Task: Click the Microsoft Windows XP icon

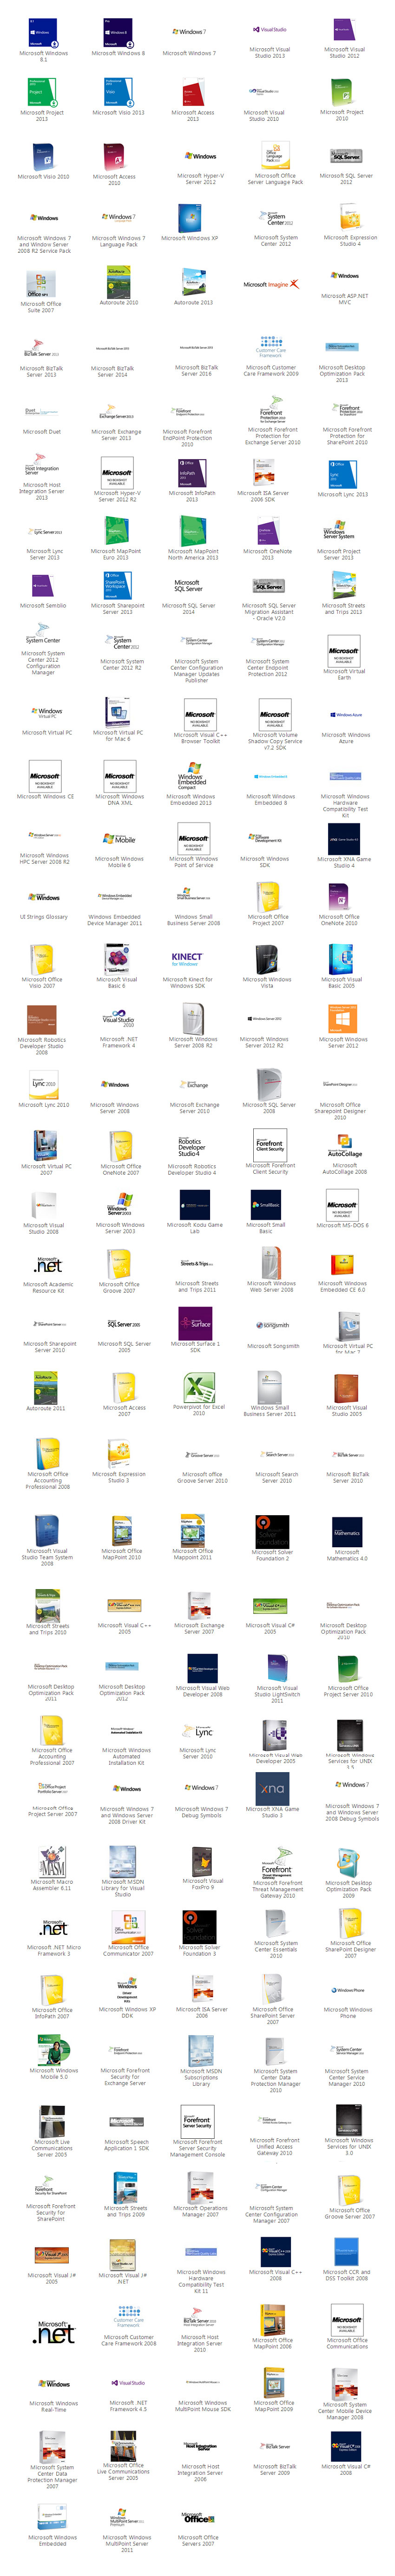Action: coord(189,218)
